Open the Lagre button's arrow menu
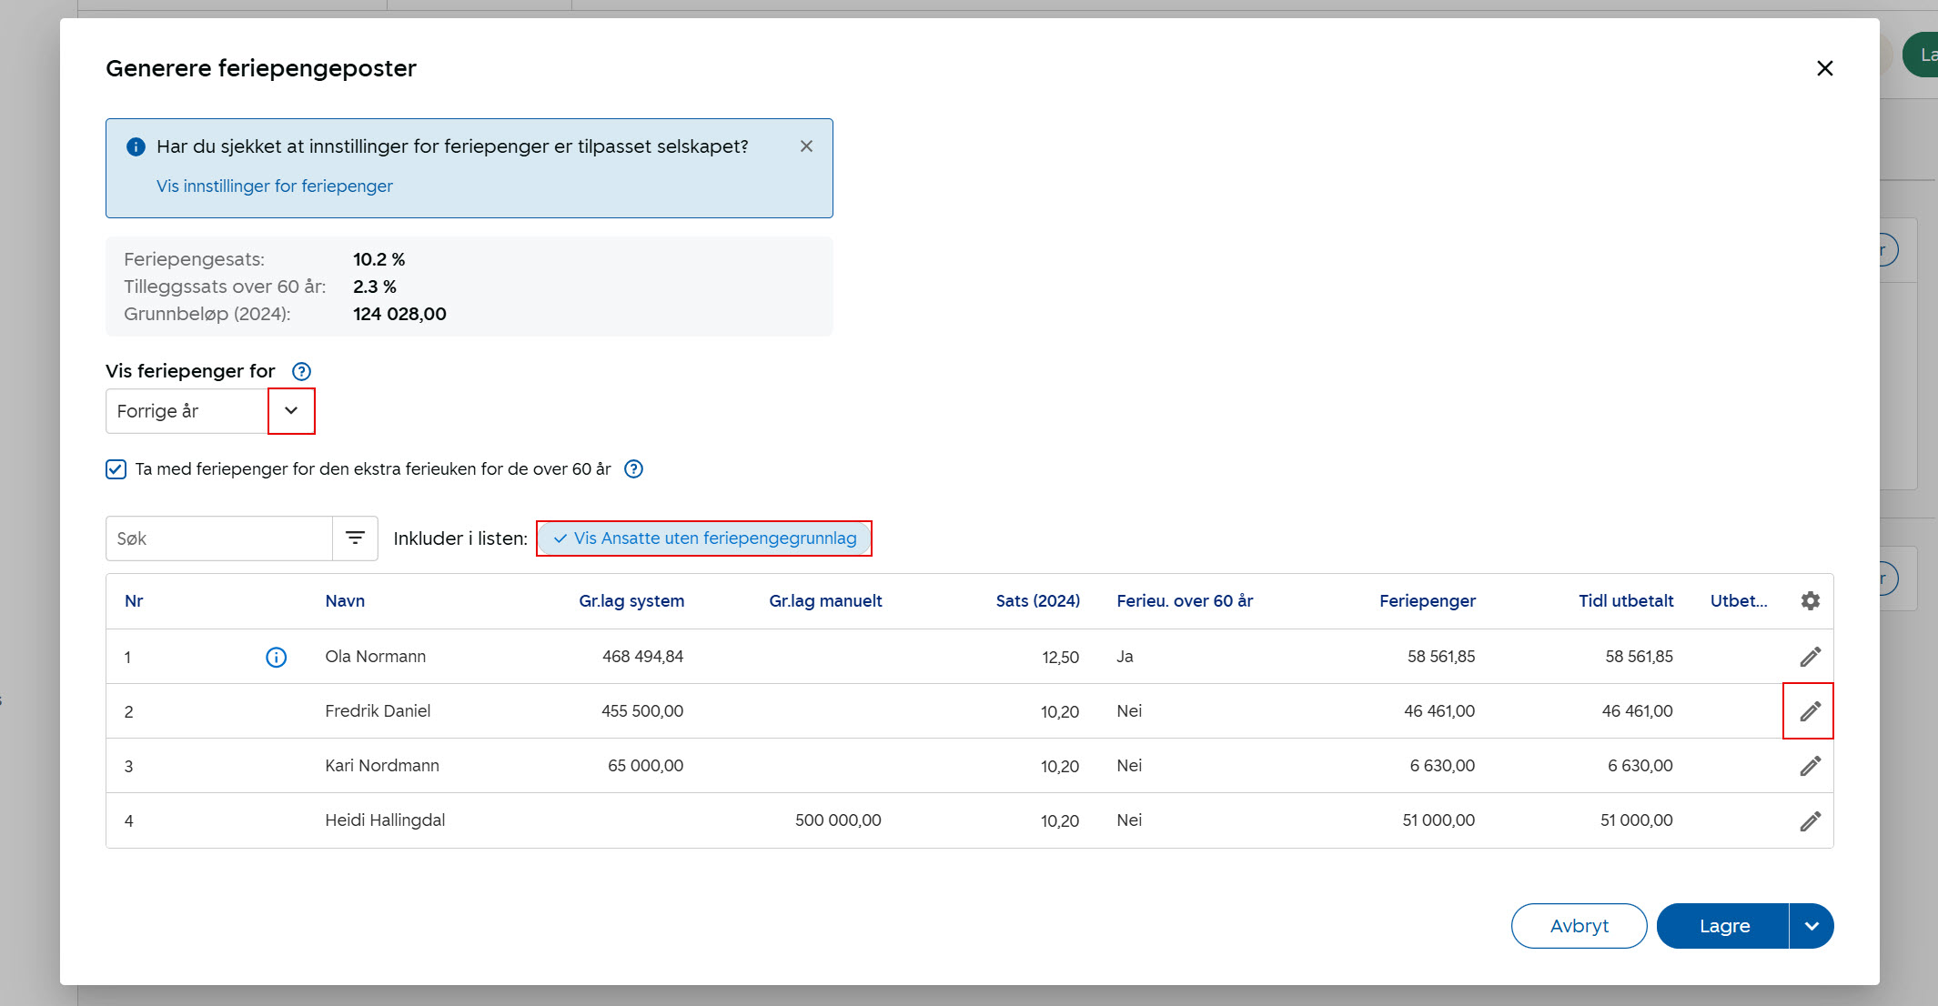The image size is (1938, 1006). point(1812,926)
